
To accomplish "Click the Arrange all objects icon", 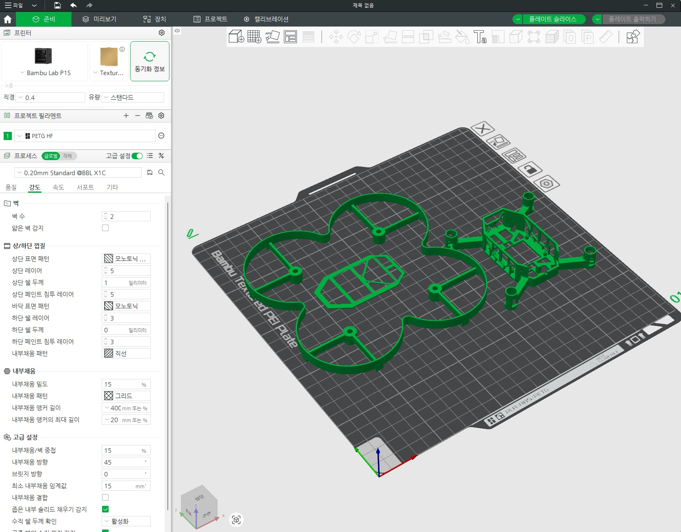I will point(290,37).
